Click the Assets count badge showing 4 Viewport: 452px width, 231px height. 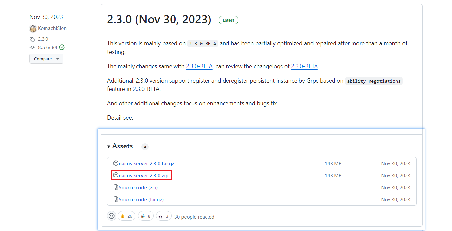tap(145, 147)
